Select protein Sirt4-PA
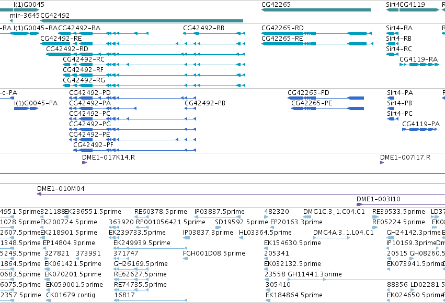Image resolution: width=445 pixels, height=303 pixels. click(x=391, y=98)
